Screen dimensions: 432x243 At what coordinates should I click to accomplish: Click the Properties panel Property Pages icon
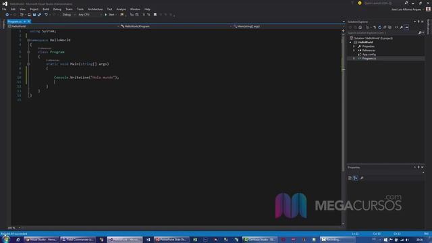[362, 178]
